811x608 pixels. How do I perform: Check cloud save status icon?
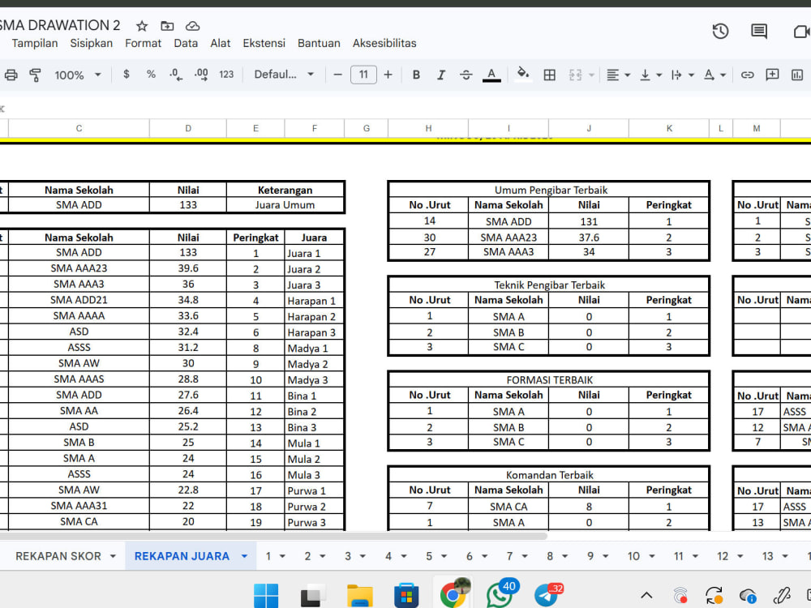click(x=192, y=26)
